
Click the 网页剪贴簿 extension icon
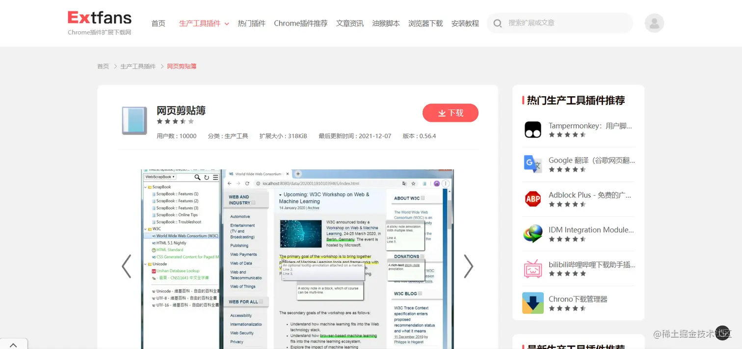click(x=134, y=121)
